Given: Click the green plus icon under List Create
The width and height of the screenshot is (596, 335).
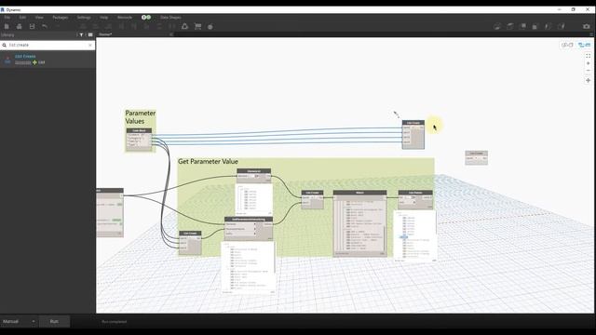Looking at the screenshot, I should point(35,62).
